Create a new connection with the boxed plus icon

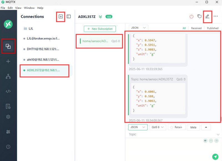coord(60,17)
